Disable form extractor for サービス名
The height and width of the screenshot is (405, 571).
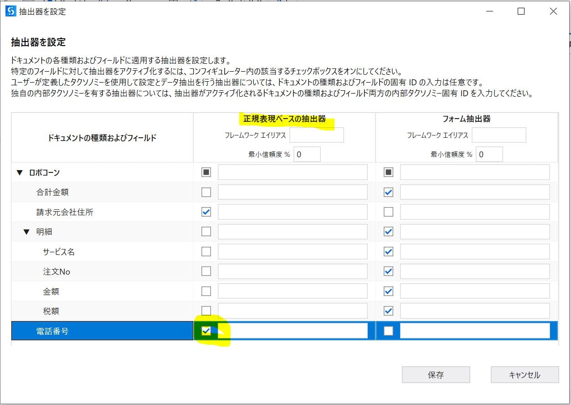tap(388, 251)
